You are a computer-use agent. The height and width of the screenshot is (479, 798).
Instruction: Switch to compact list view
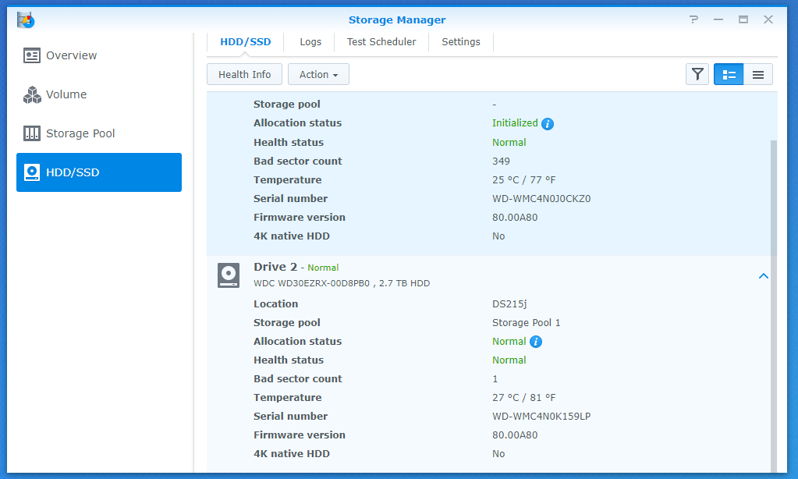point(757,74)
